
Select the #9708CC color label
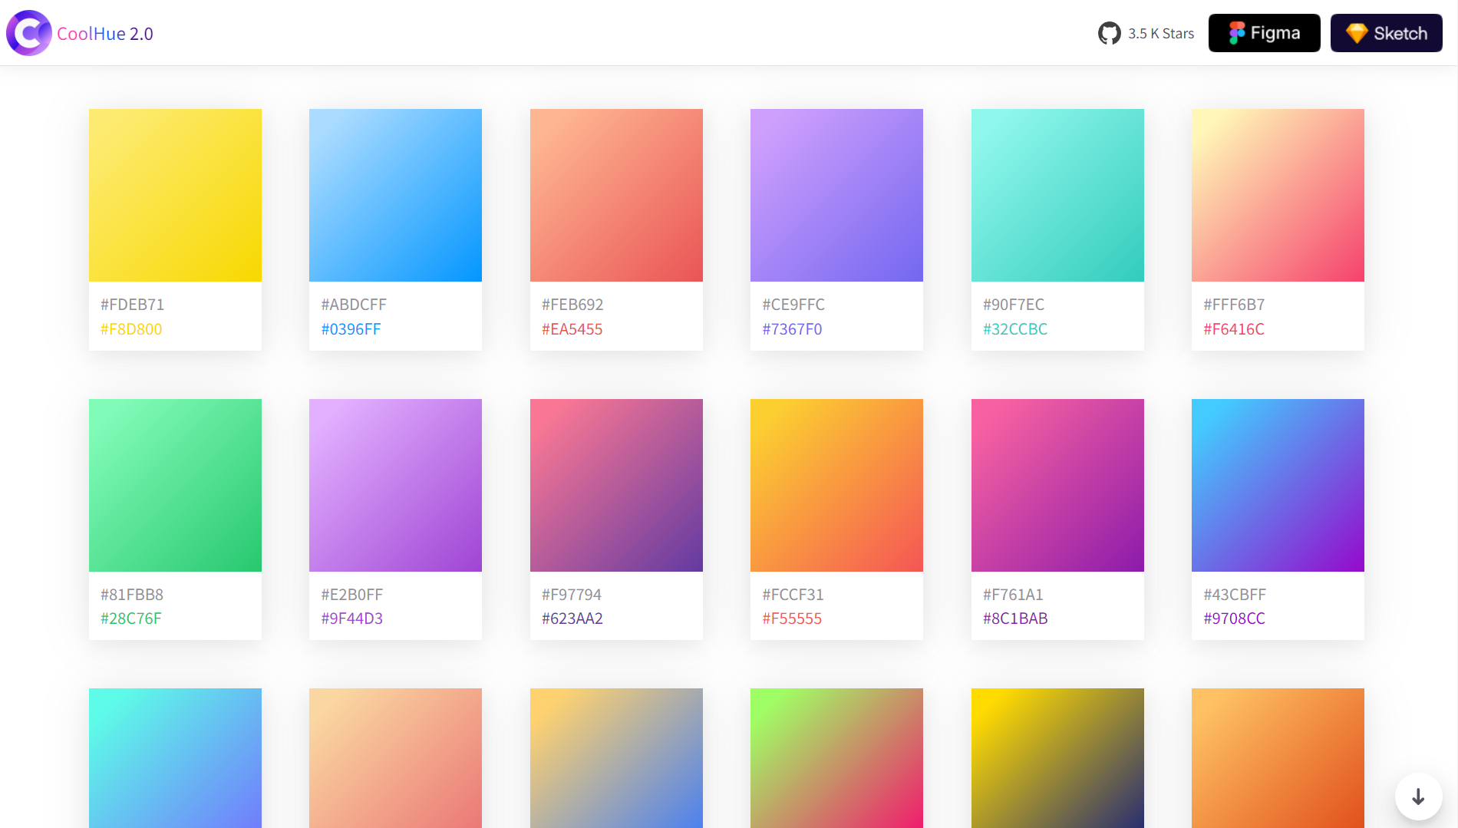pyautogui.click(x=1234, y=619)
